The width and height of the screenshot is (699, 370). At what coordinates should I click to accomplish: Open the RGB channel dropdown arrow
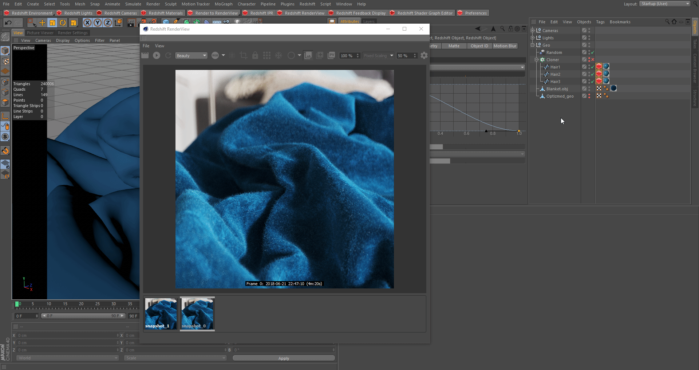coord(223,55)
